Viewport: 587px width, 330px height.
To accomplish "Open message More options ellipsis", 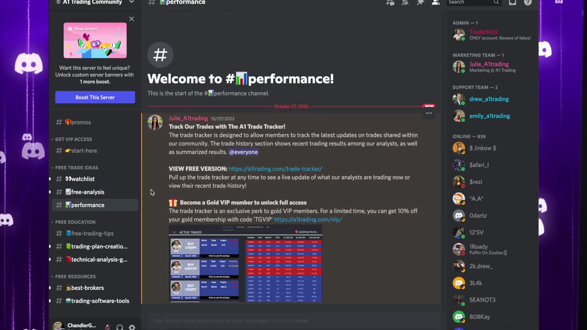I will (429, 113).
